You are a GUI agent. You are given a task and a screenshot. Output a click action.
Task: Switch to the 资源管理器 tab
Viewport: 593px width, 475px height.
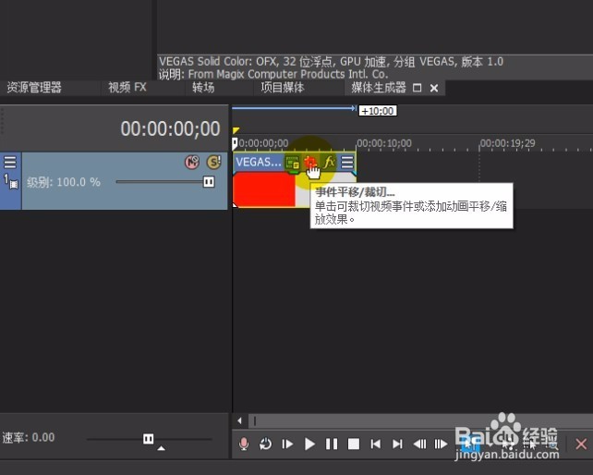tap(34, 88)
